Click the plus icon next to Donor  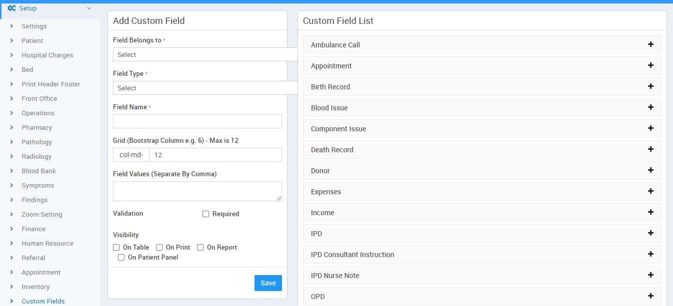pyautogui.click(x=650, y=170)
